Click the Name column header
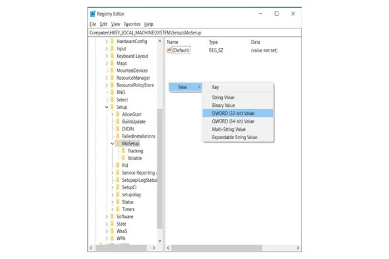 (x=173, y=42)
